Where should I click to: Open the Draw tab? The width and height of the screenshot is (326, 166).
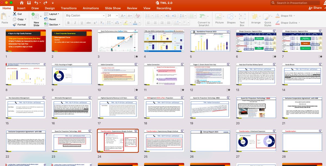click(35, 8)
